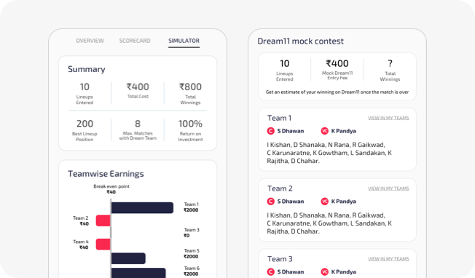This screenshot has width=475, height=278.
Task: Click the red Team 2 loss bar
Action: click(103, 221)
